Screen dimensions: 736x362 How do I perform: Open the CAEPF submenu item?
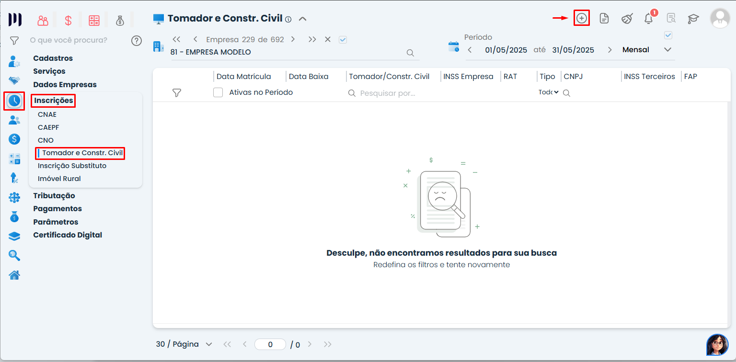tap(48, 127)
